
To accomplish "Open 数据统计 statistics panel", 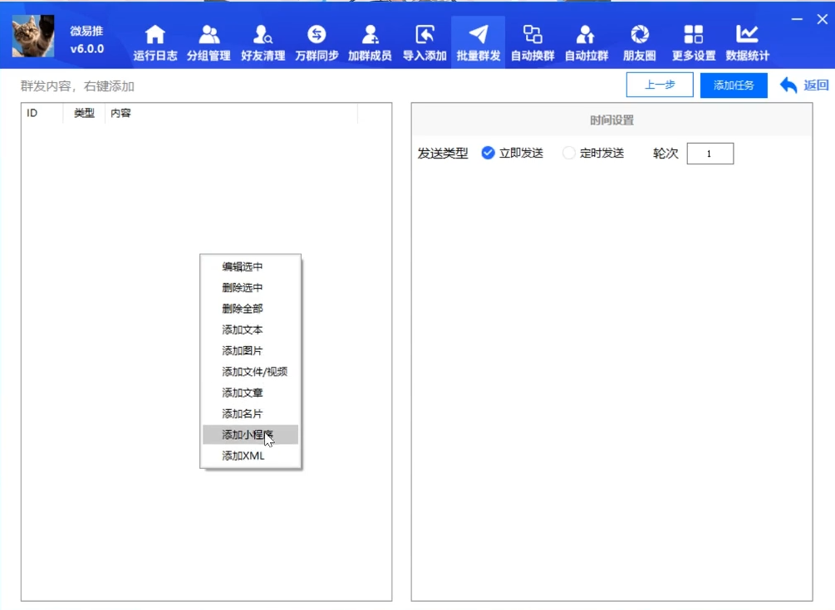I will [746, 40].
